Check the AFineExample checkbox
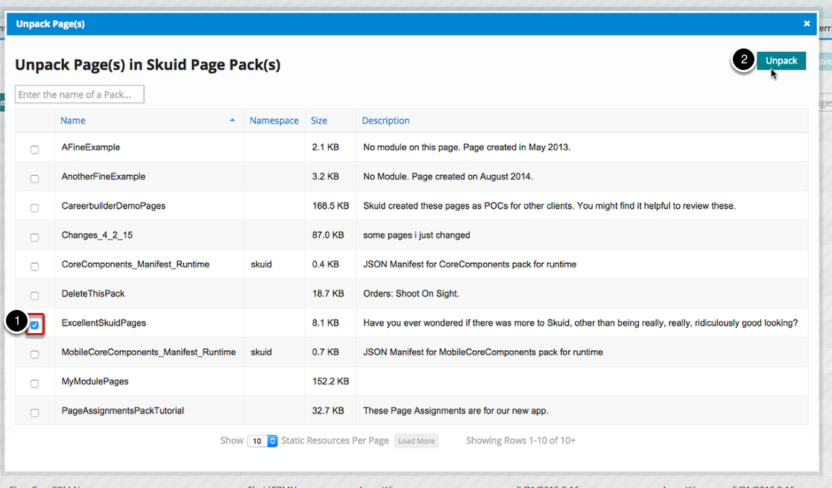The image size is (832, 488). pyautogui.click(x=34, y=150)
